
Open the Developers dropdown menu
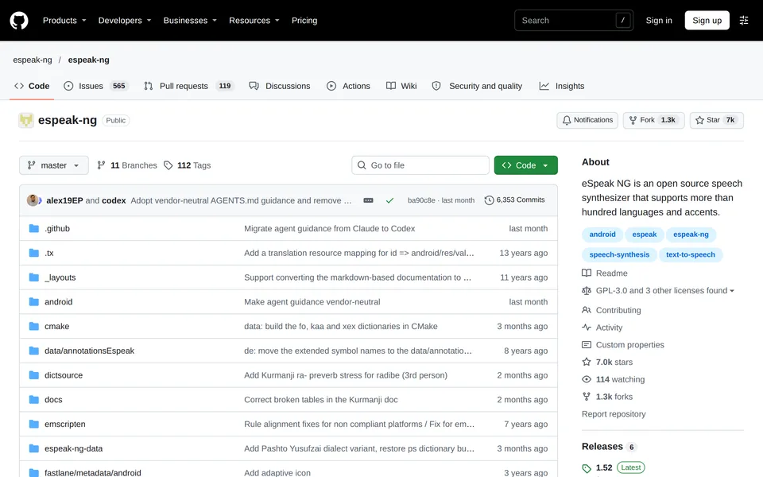[125, 21]
